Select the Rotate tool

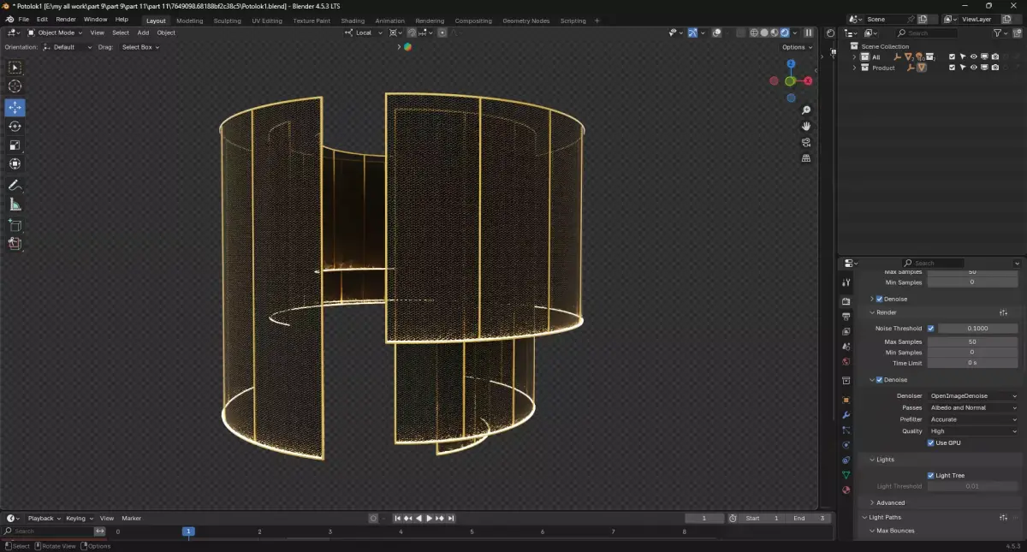15,127
